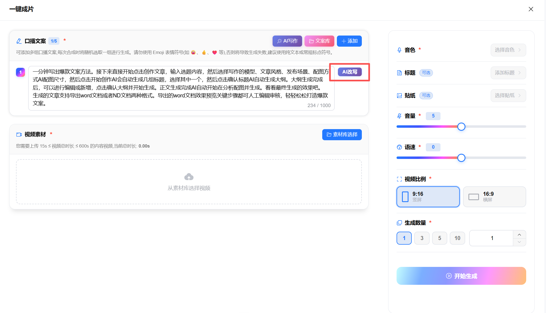Select the 9:16 竖屏 video ratio
This screenshot has width=546, height=313.
[x=428, y=197]
